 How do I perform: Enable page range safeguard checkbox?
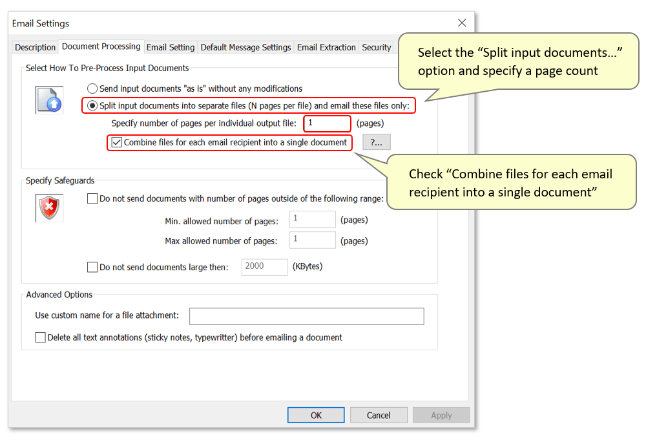point(92,199)
